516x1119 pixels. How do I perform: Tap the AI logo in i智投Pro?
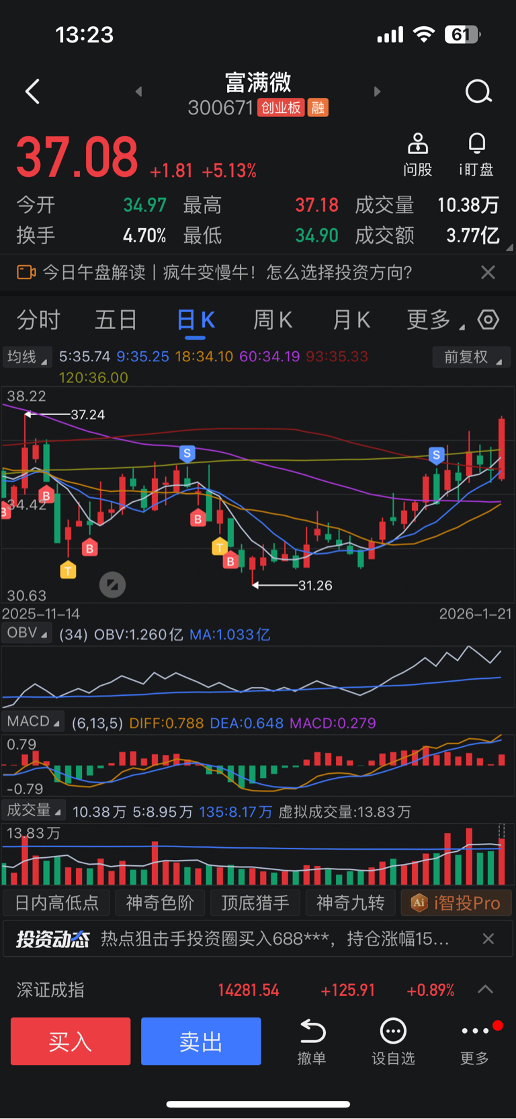pyautogui.click(x=419, y=902)
